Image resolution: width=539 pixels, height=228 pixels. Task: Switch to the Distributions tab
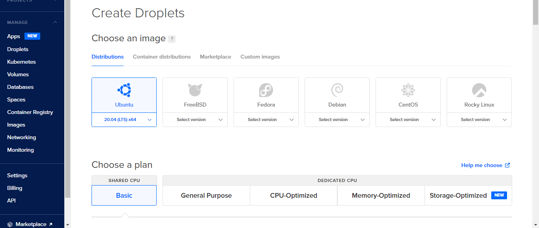108,57
